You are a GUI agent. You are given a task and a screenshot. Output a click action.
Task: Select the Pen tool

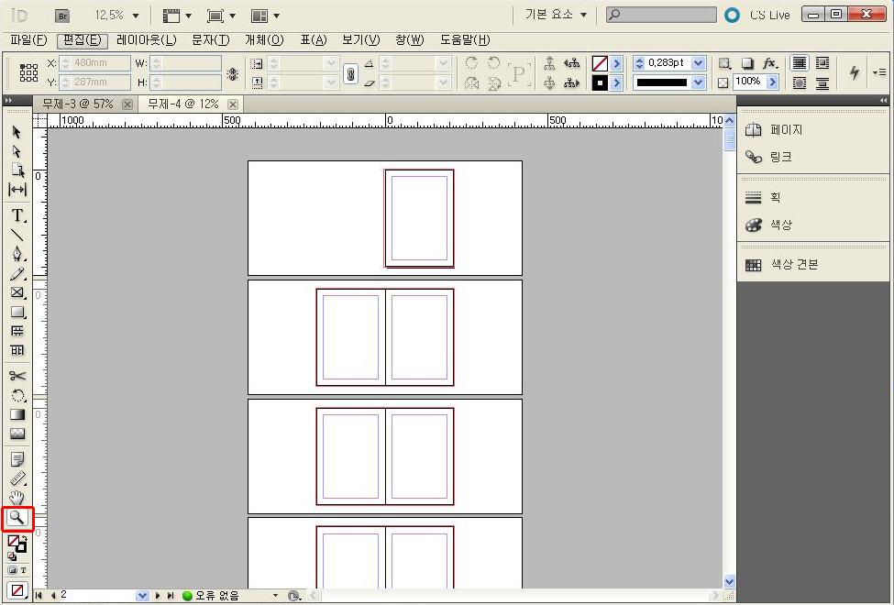tap(17, 254)
